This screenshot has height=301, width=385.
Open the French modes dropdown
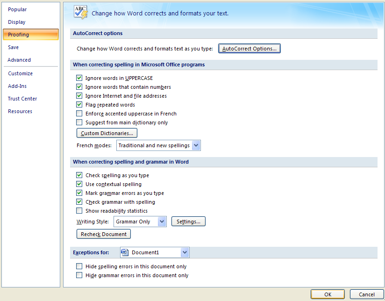(x=158, y=145)
